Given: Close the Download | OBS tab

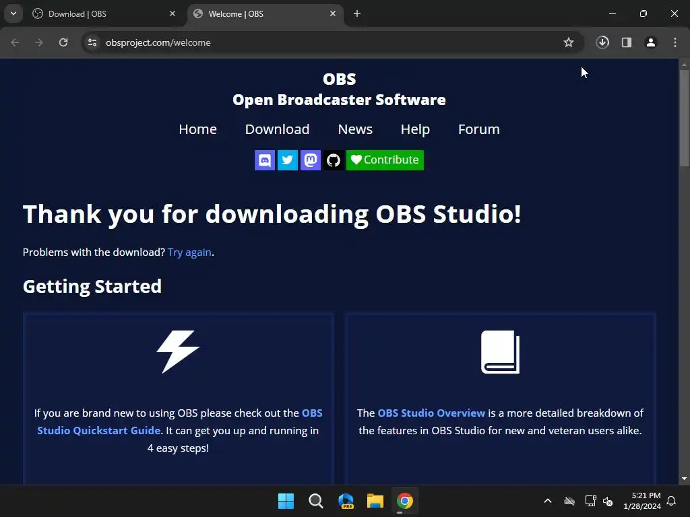Looking at the screenshot, I should [x=172, y=13].
